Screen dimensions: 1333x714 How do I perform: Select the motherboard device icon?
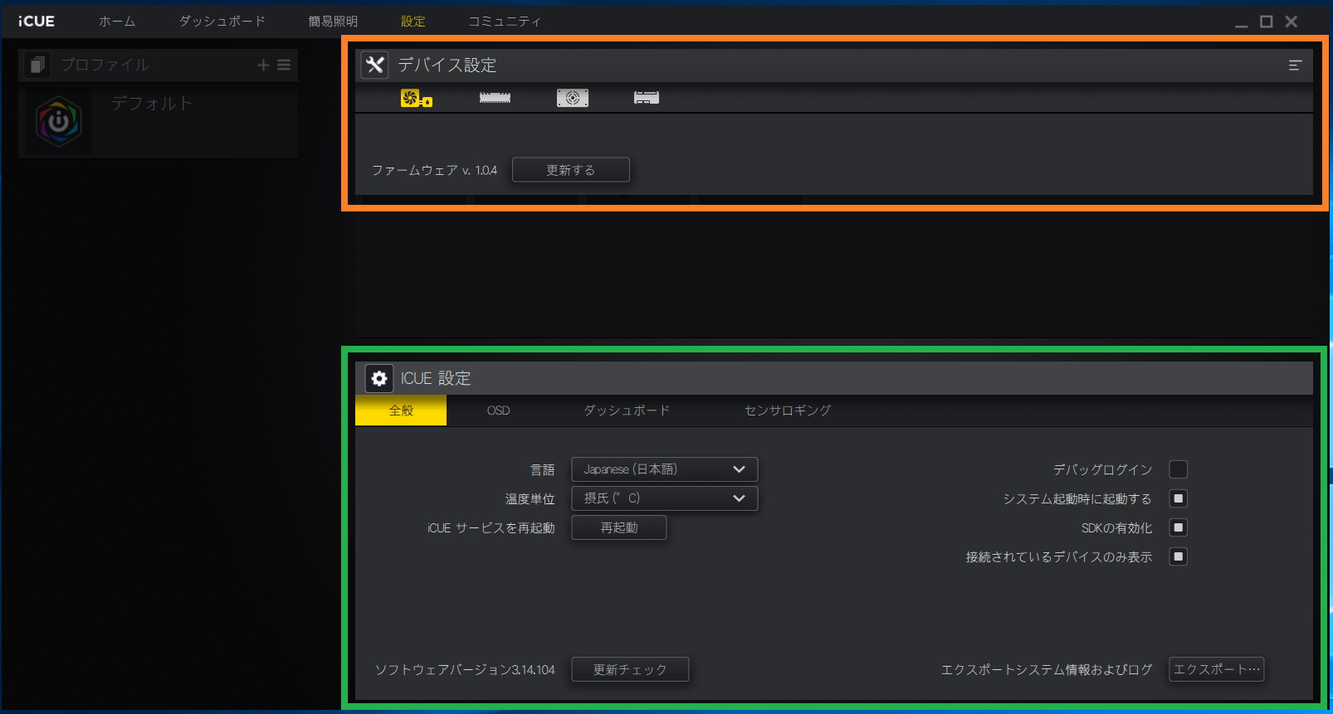pos(647,98)
